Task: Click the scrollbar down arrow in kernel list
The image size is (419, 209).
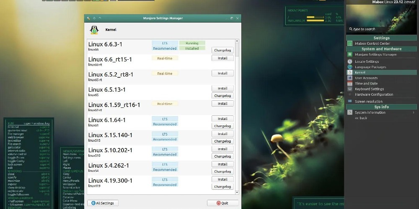Action: pos(237,192)
